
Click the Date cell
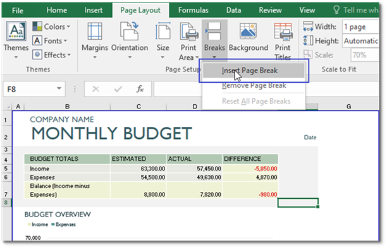tap(310, 138)
